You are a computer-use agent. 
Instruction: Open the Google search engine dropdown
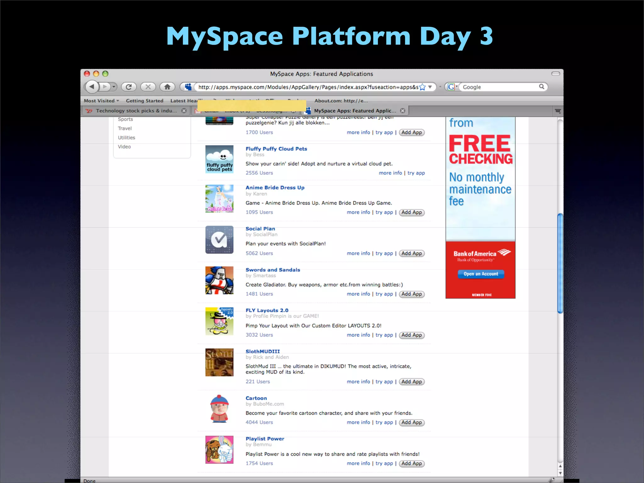click(x=452, y=87)
